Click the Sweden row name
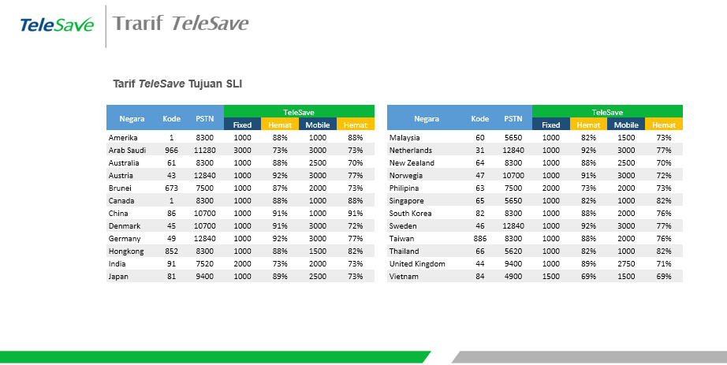 tap(403, 226)
